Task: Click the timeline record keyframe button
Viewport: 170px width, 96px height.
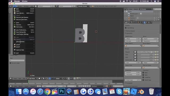Action: [107, 86]
